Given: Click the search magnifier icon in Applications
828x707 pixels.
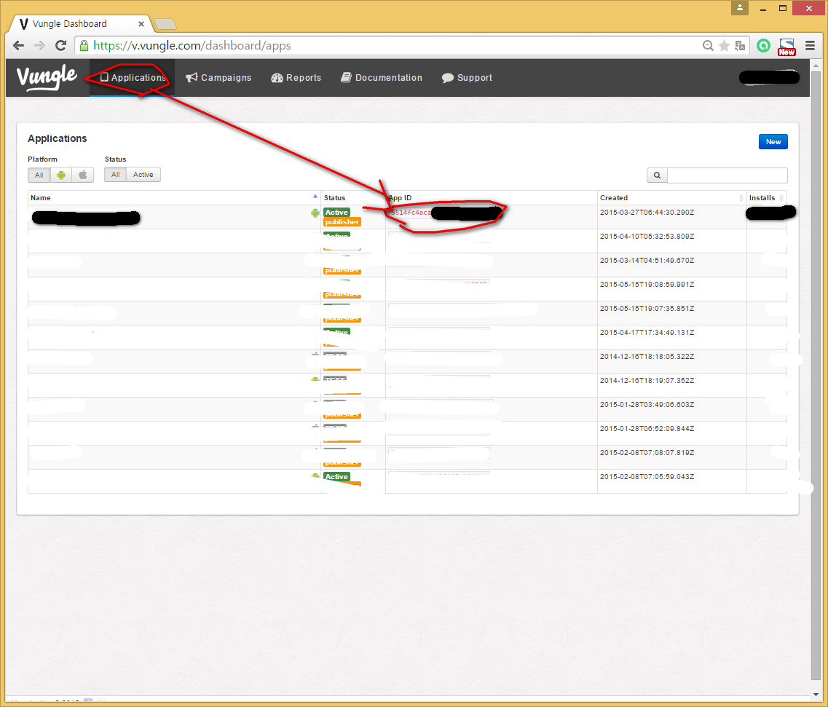Looking at the screenshot, I should click(657, 175).
